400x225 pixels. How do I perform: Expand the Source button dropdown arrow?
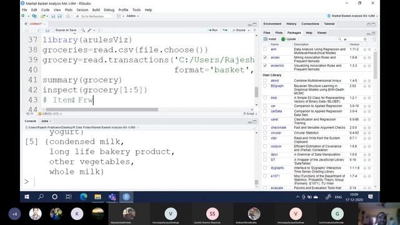[249, 30]
